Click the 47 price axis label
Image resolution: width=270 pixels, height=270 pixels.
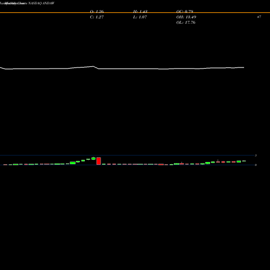point(259,17)
